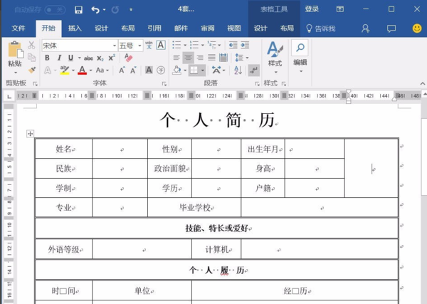
Task: Click the 姓名 table cell
Action: pos(64,149)
